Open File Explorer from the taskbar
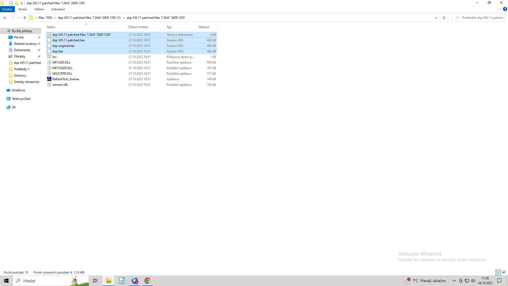This screenshot has width=508, height=286. (108, 281)
